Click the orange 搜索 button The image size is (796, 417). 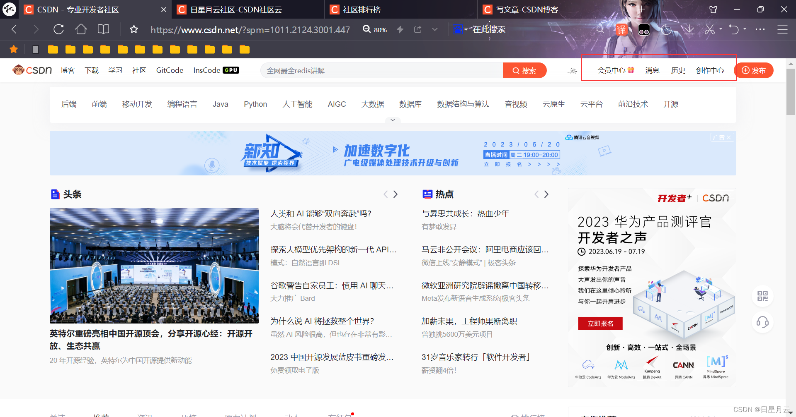[524, 70]
